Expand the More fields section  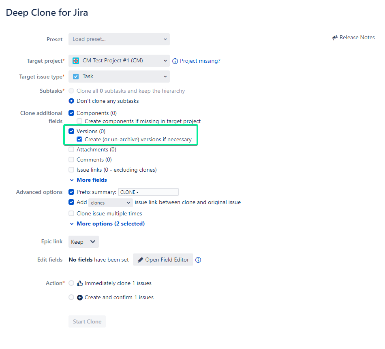92,180
